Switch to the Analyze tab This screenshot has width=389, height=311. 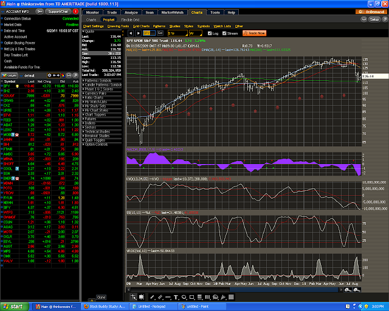pos(131,12)
